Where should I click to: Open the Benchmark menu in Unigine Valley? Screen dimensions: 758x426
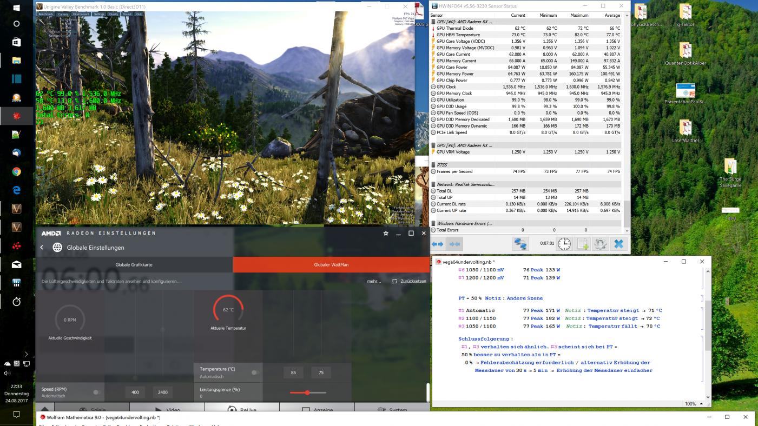click(45, 14)
